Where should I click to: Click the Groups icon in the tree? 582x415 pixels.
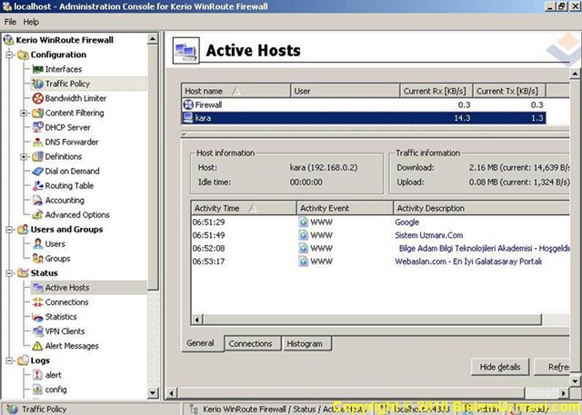point(37,258)
